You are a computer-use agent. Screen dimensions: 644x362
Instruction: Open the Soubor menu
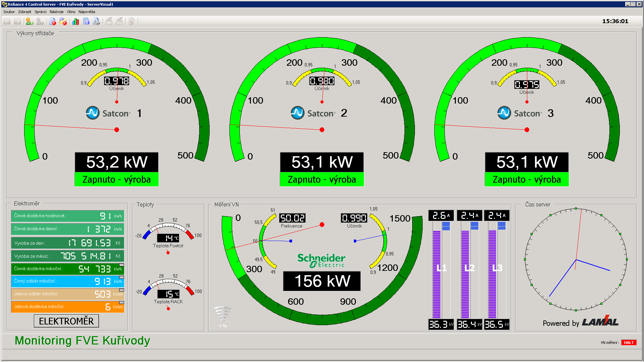[9, 12]
